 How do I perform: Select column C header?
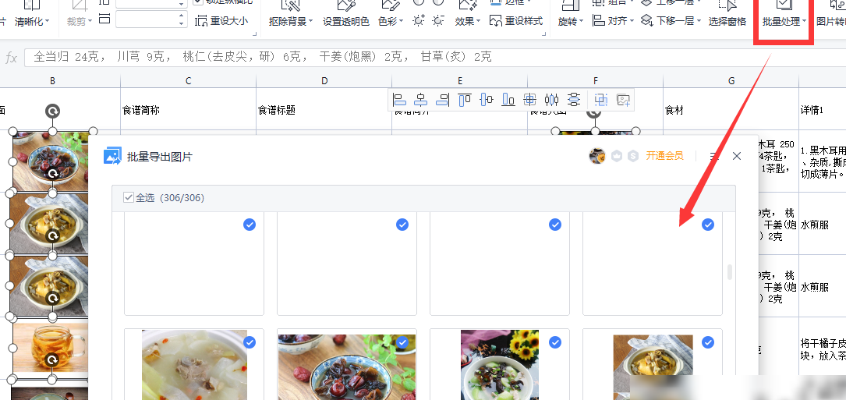pyautogui.click(x=188, y=81)
